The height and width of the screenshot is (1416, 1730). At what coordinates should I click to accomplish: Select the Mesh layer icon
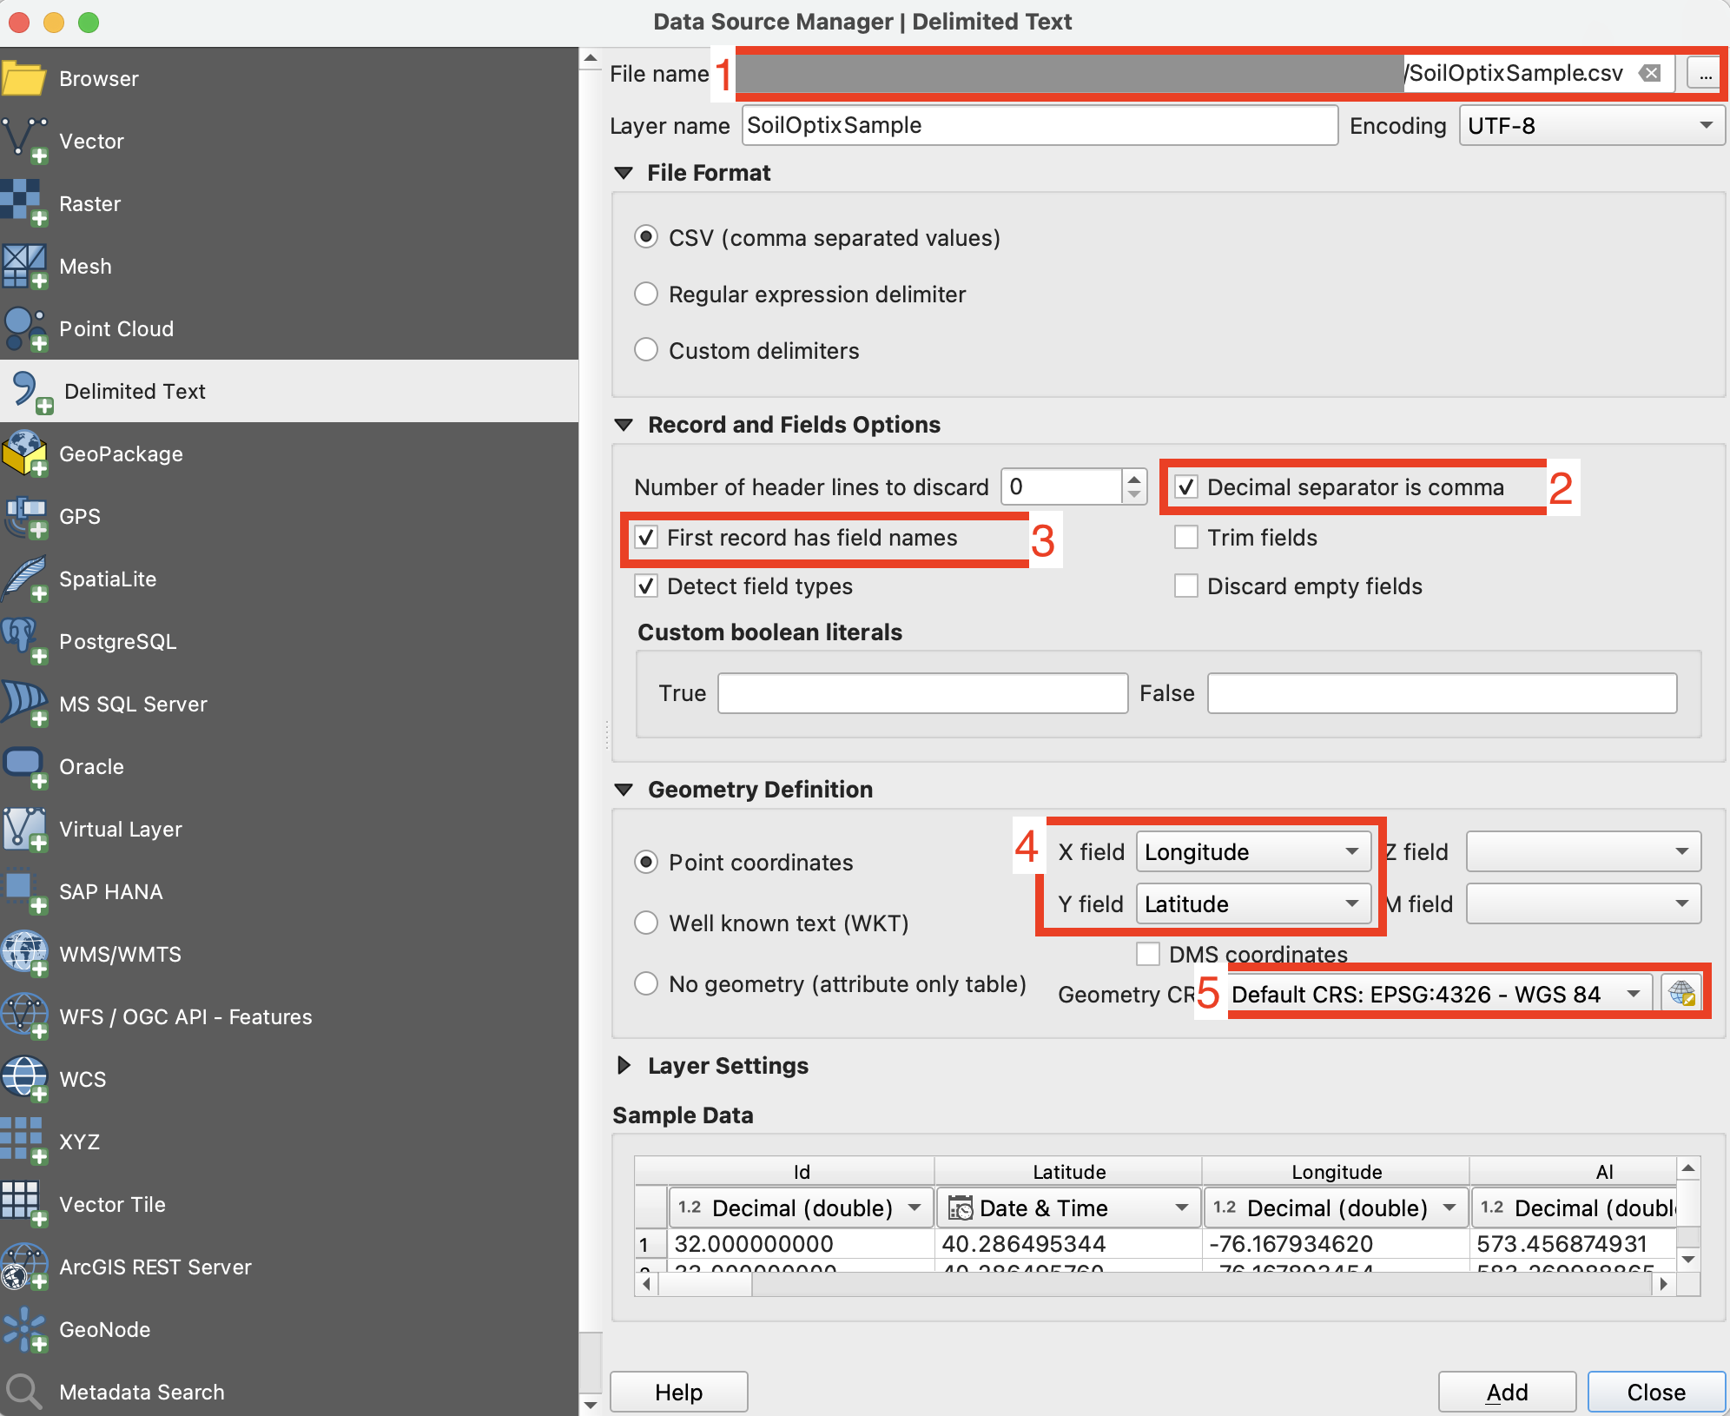pyautogui.click(x=24, y=266)
